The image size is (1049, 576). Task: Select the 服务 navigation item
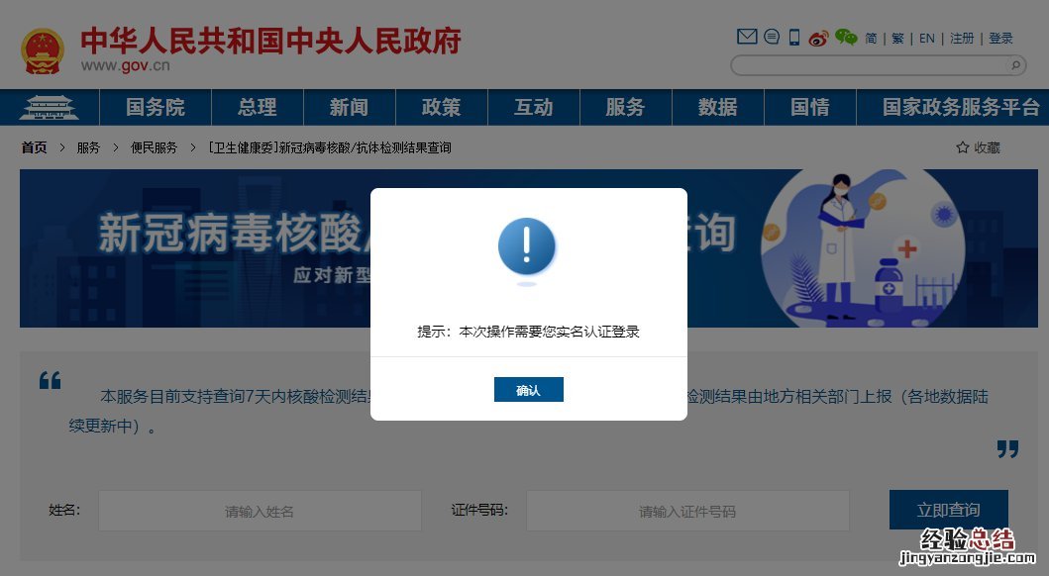625,108
